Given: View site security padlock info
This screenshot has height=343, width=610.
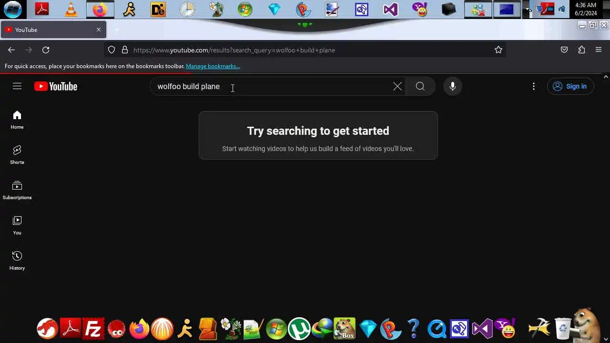Looking at the screenshot, I should coord(125,50).
